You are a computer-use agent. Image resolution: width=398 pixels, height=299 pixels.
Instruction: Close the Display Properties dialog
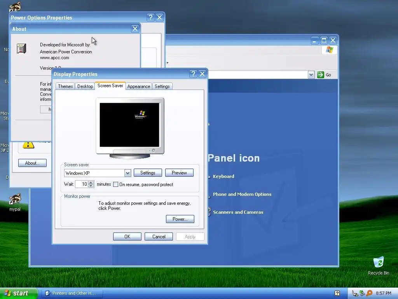(202, 74)
